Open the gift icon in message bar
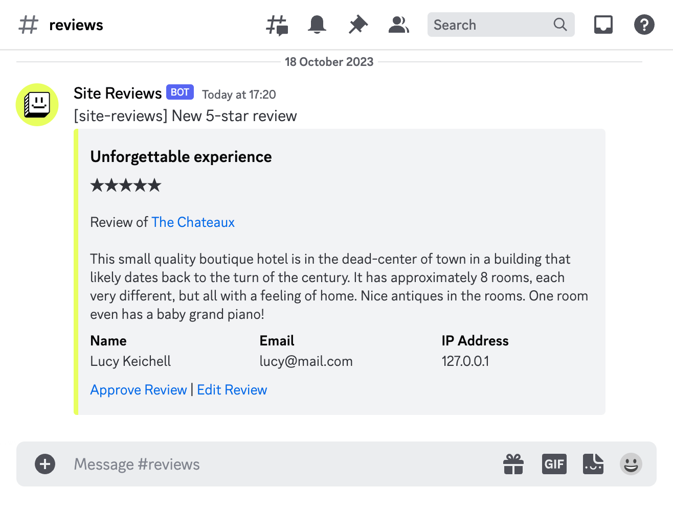Viewport: 673px width, 511px height. pyautogui.click(x=513, y=464)
